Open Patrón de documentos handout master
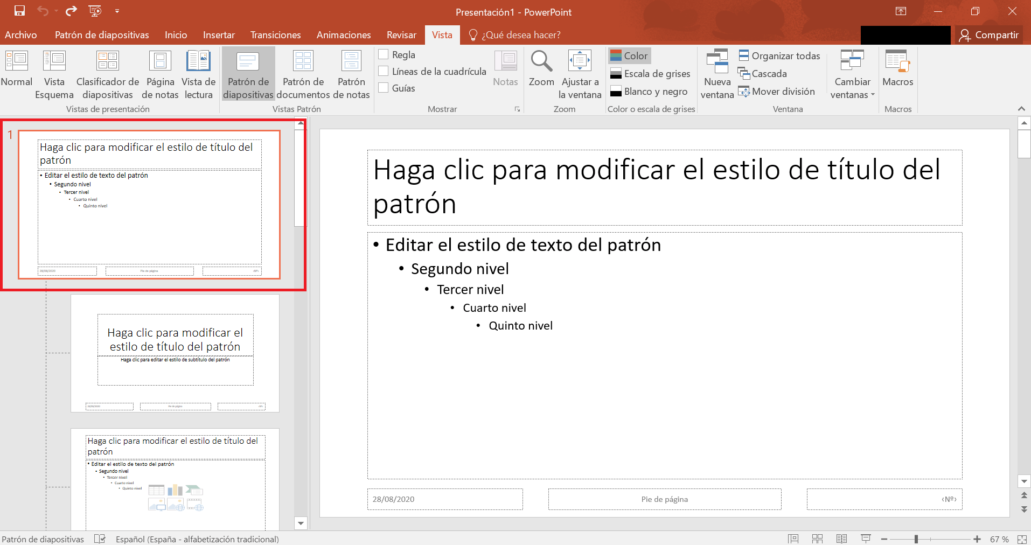 click(303, 74)
